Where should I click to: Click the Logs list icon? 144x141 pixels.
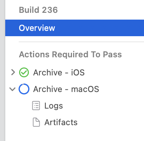pos(36,106)
